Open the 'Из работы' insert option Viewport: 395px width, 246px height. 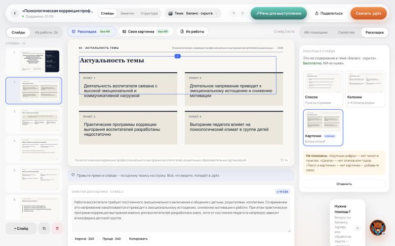(x=192, y=31)
